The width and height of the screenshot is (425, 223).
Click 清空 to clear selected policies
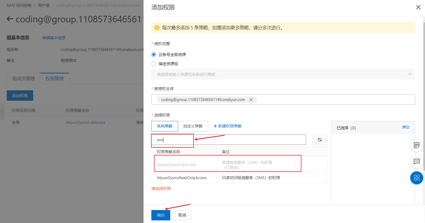[x=406, y=127]
